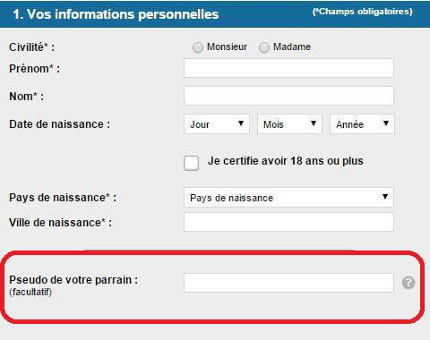Click the '(facultatif)' text under parrain label
The width and height of the screenshot is (430, 340).
30,292
